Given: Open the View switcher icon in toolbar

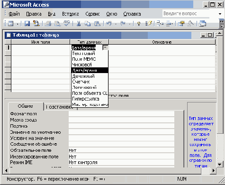Looking at the screenshot, I should pos(10,24).
